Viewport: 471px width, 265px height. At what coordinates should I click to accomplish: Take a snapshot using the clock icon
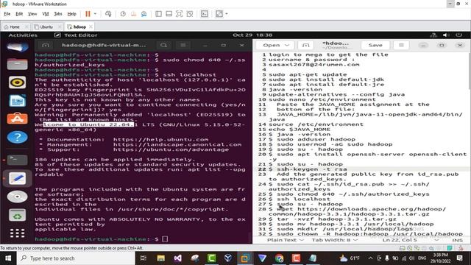pyautogui.click(x=123, y=14)
